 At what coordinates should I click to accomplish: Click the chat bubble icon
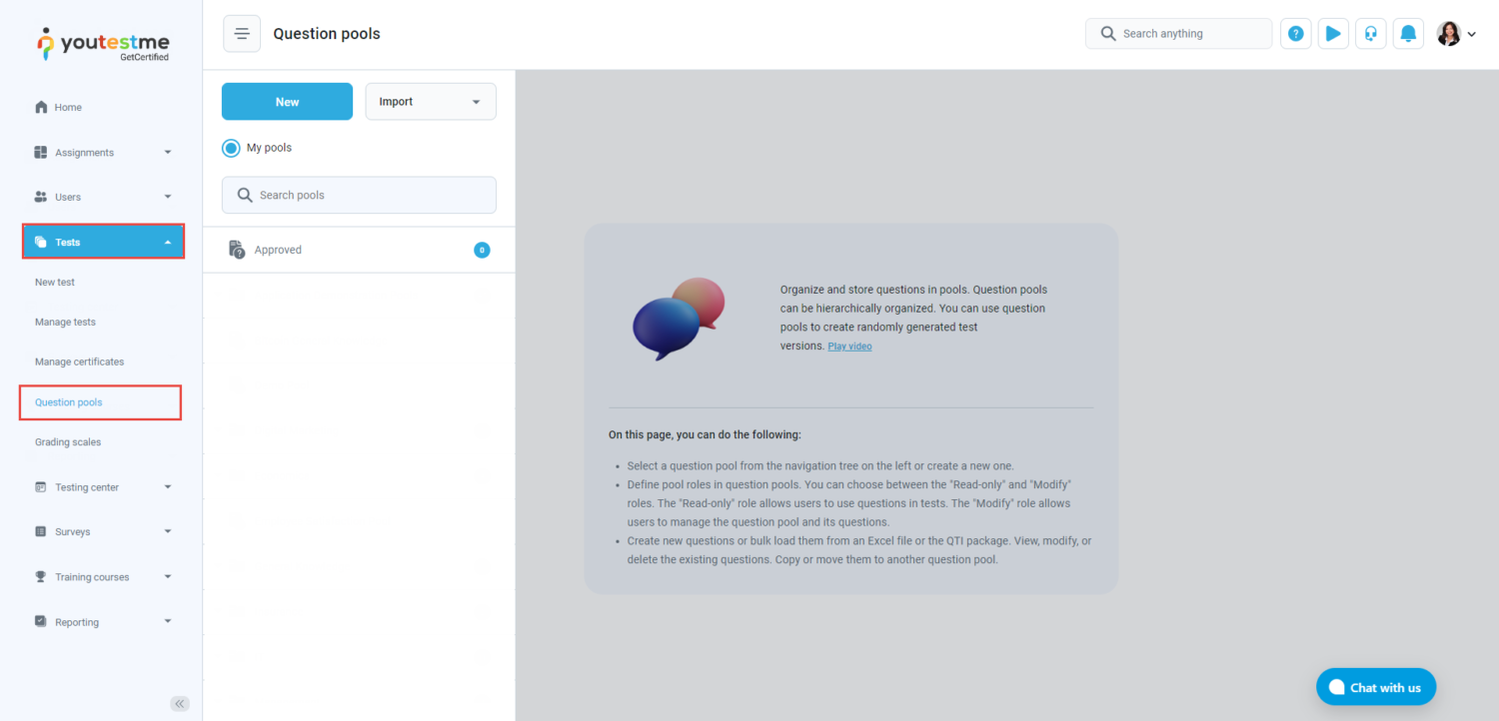pos(1336,687)
